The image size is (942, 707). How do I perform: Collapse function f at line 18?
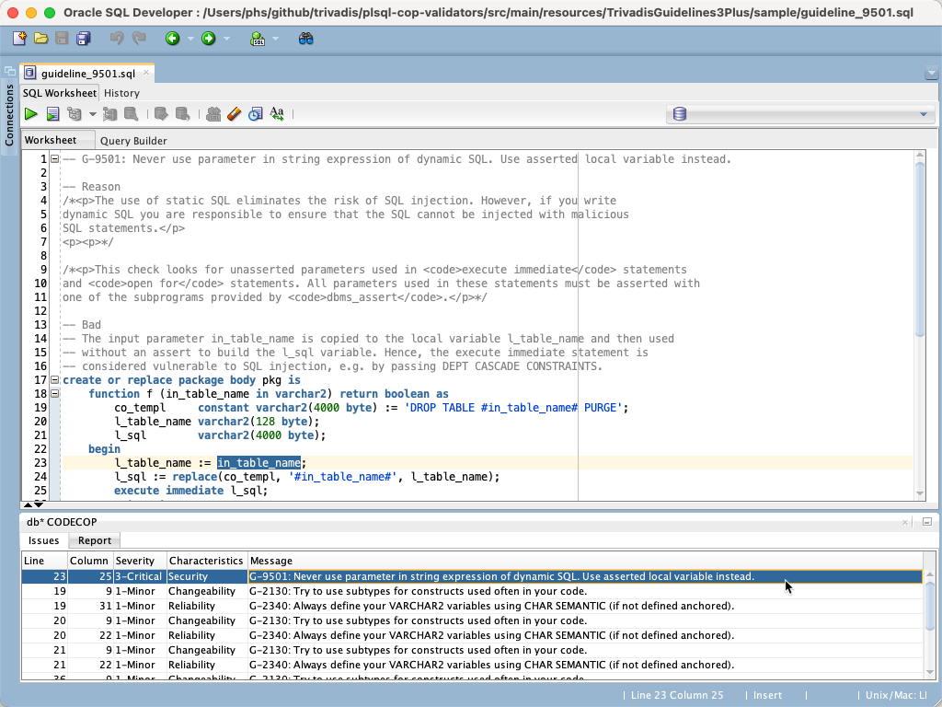point(54,394)
